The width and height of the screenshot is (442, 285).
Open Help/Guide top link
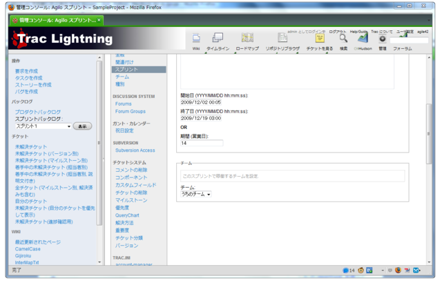point(358,32)
